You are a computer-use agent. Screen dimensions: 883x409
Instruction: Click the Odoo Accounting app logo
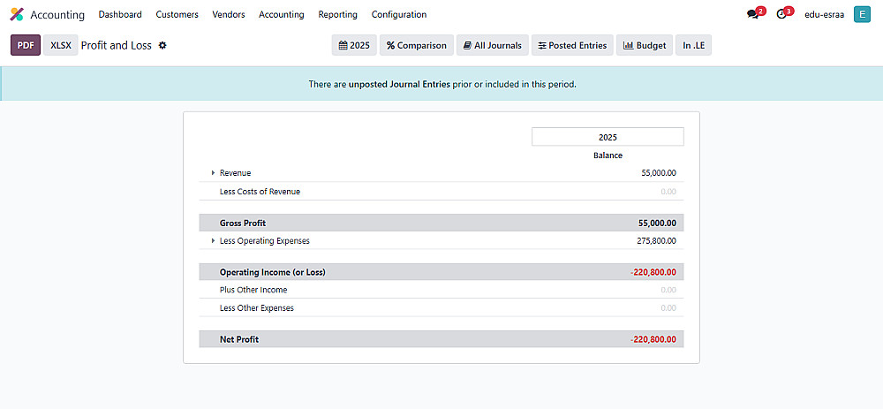pyautogui.click(x=17, y=15)
